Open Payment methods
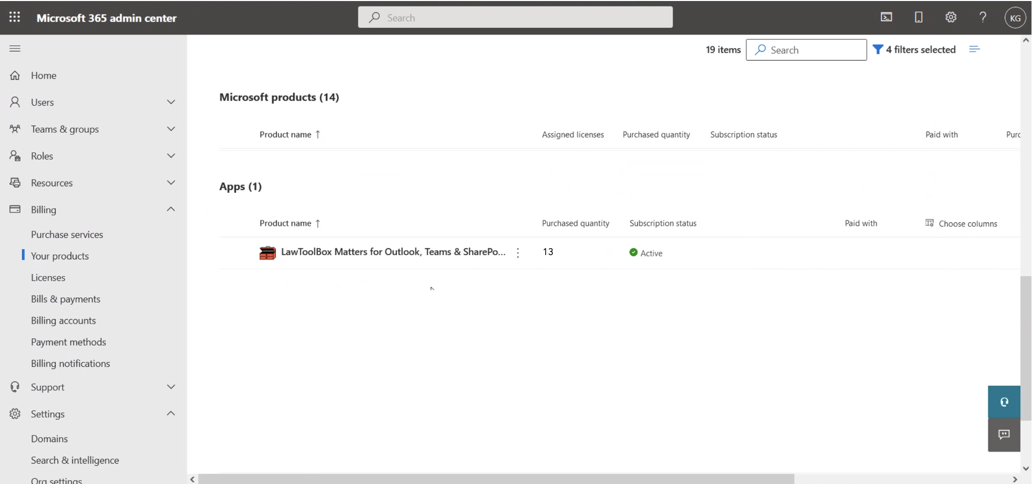The image size is (1032, 484). [69, 342]
